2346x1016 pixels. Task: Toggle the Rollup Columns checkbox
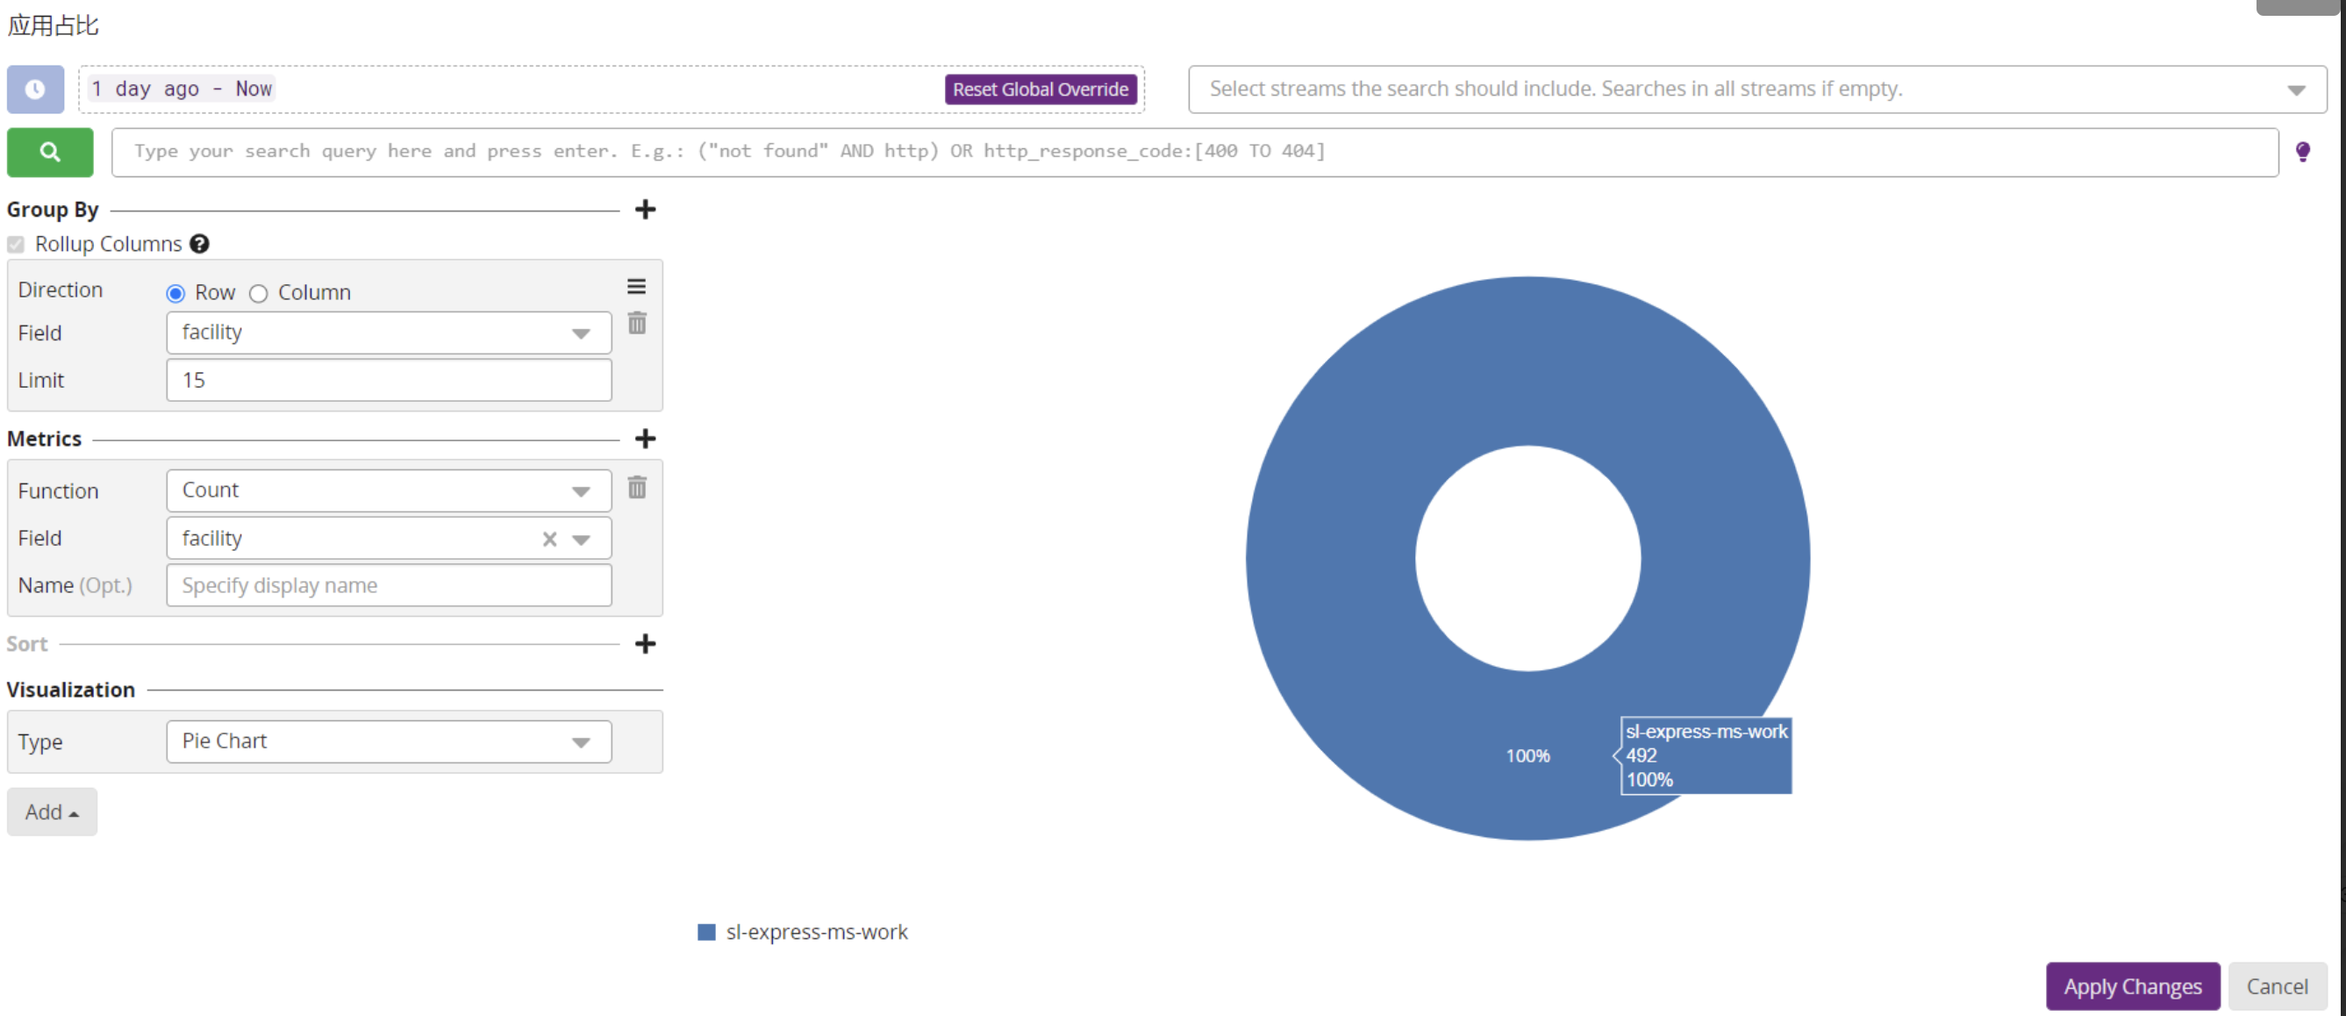[16, 244]
